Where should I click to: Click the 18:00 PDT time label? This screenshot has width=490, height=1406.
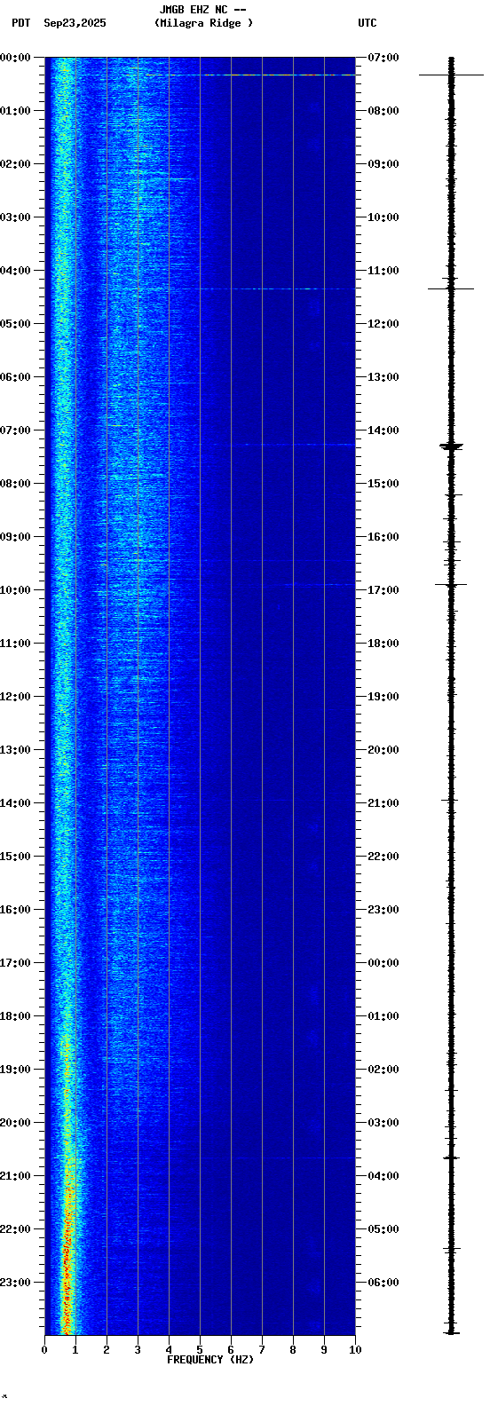pos(15,1016)
